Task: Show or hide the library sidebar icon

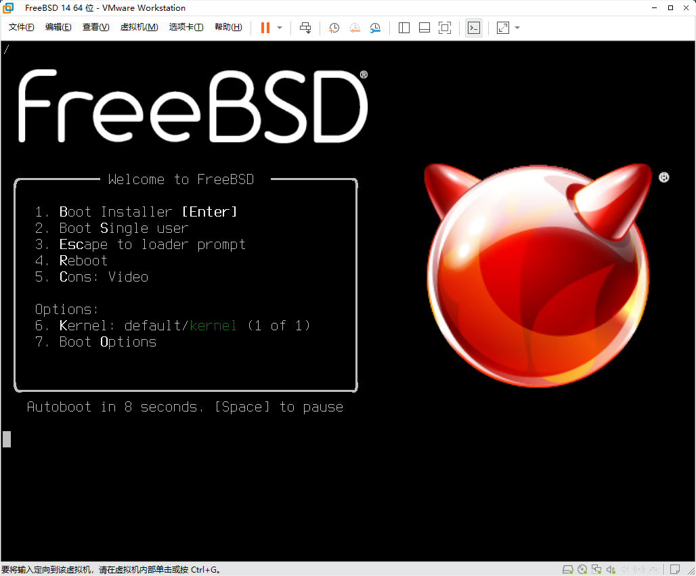Action: pyautogui.click(x=404, y=28)
